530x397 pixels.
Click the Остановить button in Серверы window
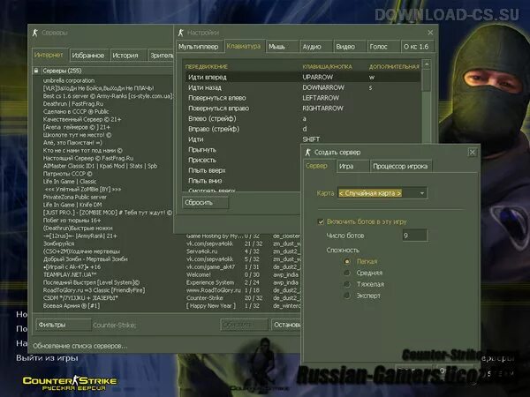point(286,325)
